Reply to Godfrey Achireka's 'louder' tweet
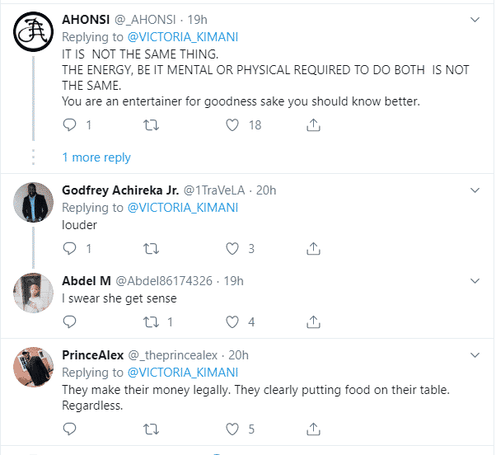 point(69,248)
